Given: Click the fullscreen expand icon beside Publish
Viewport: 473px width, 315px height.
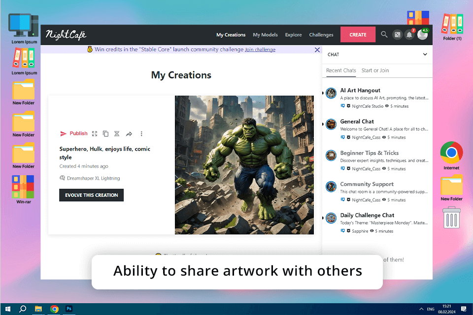Looking at the screenshot, I should (x=95, y=134).
